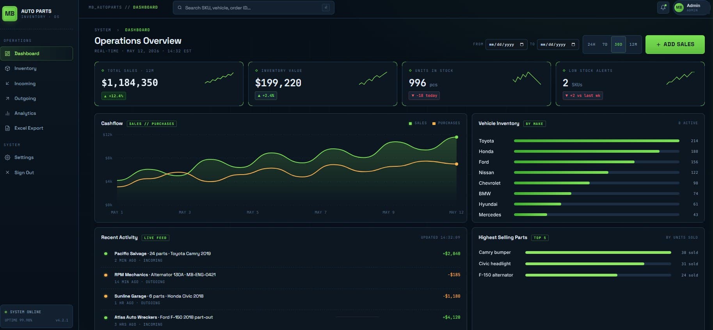This screenshot has height=330, width=713.
Task: Click the Units In Stock sparkline
Action: [x=527, y=78]
